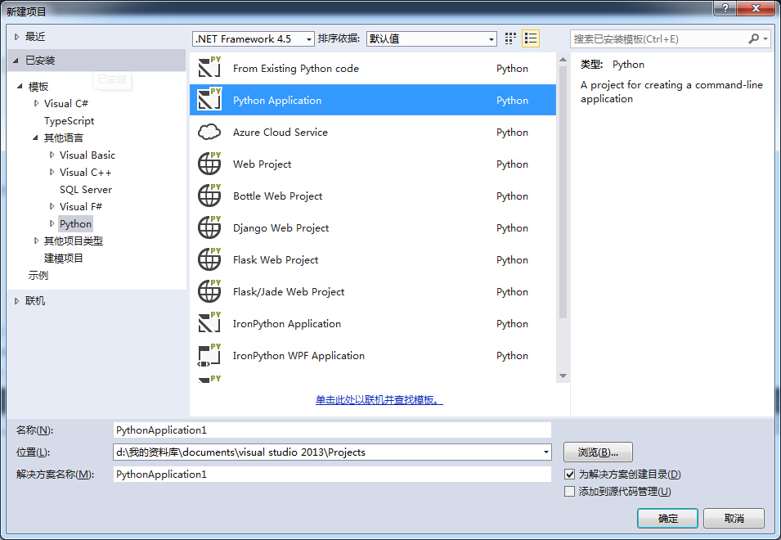The height and width of the screenshot is (540, 781).
Task: Select the Bottle Web Project template name
Action: (277, 196)
